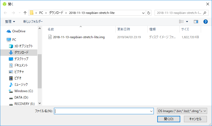Sort files by 名前 column
The image size is (212, 126).
(51, 29)
